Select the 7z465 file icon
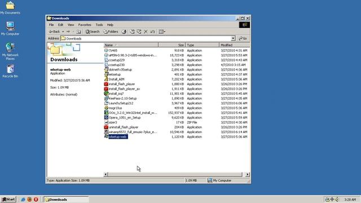 point(106,50)
